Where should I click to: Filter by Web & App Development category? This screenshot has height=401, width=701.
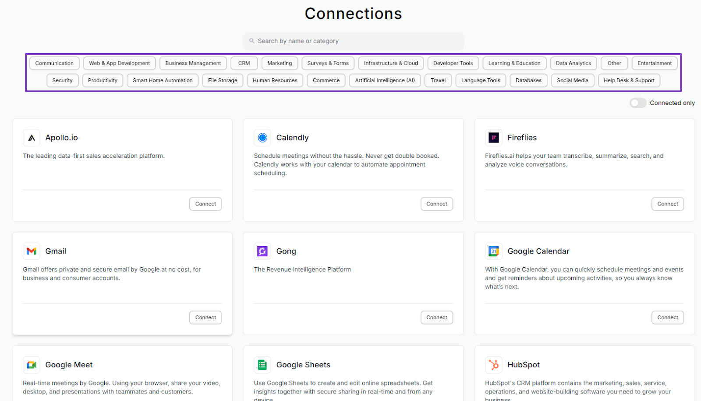click(120, 63)
